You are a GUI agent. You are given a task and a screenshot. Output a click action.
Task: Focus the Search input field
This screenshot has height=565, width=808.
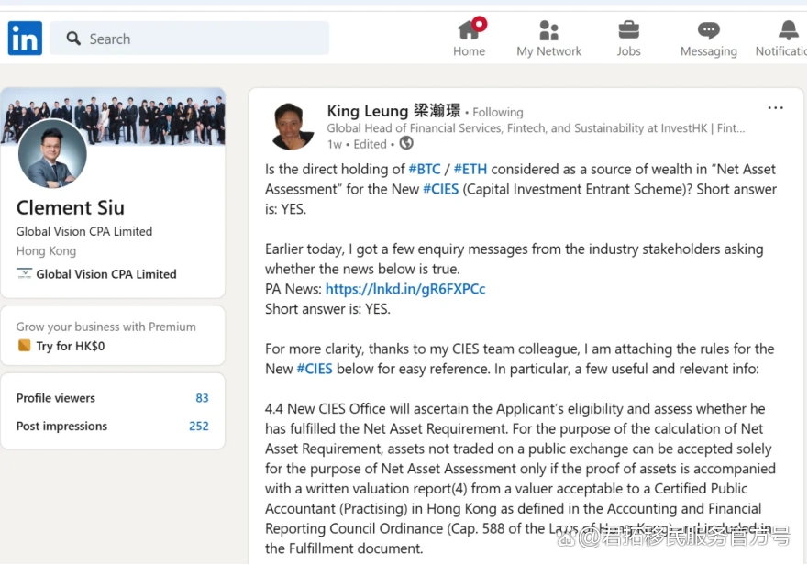coord(190,39)
